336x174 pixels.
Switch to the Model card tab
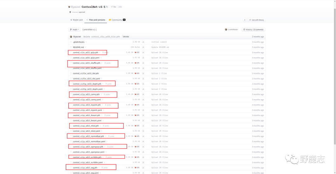[x=76, y=20]
